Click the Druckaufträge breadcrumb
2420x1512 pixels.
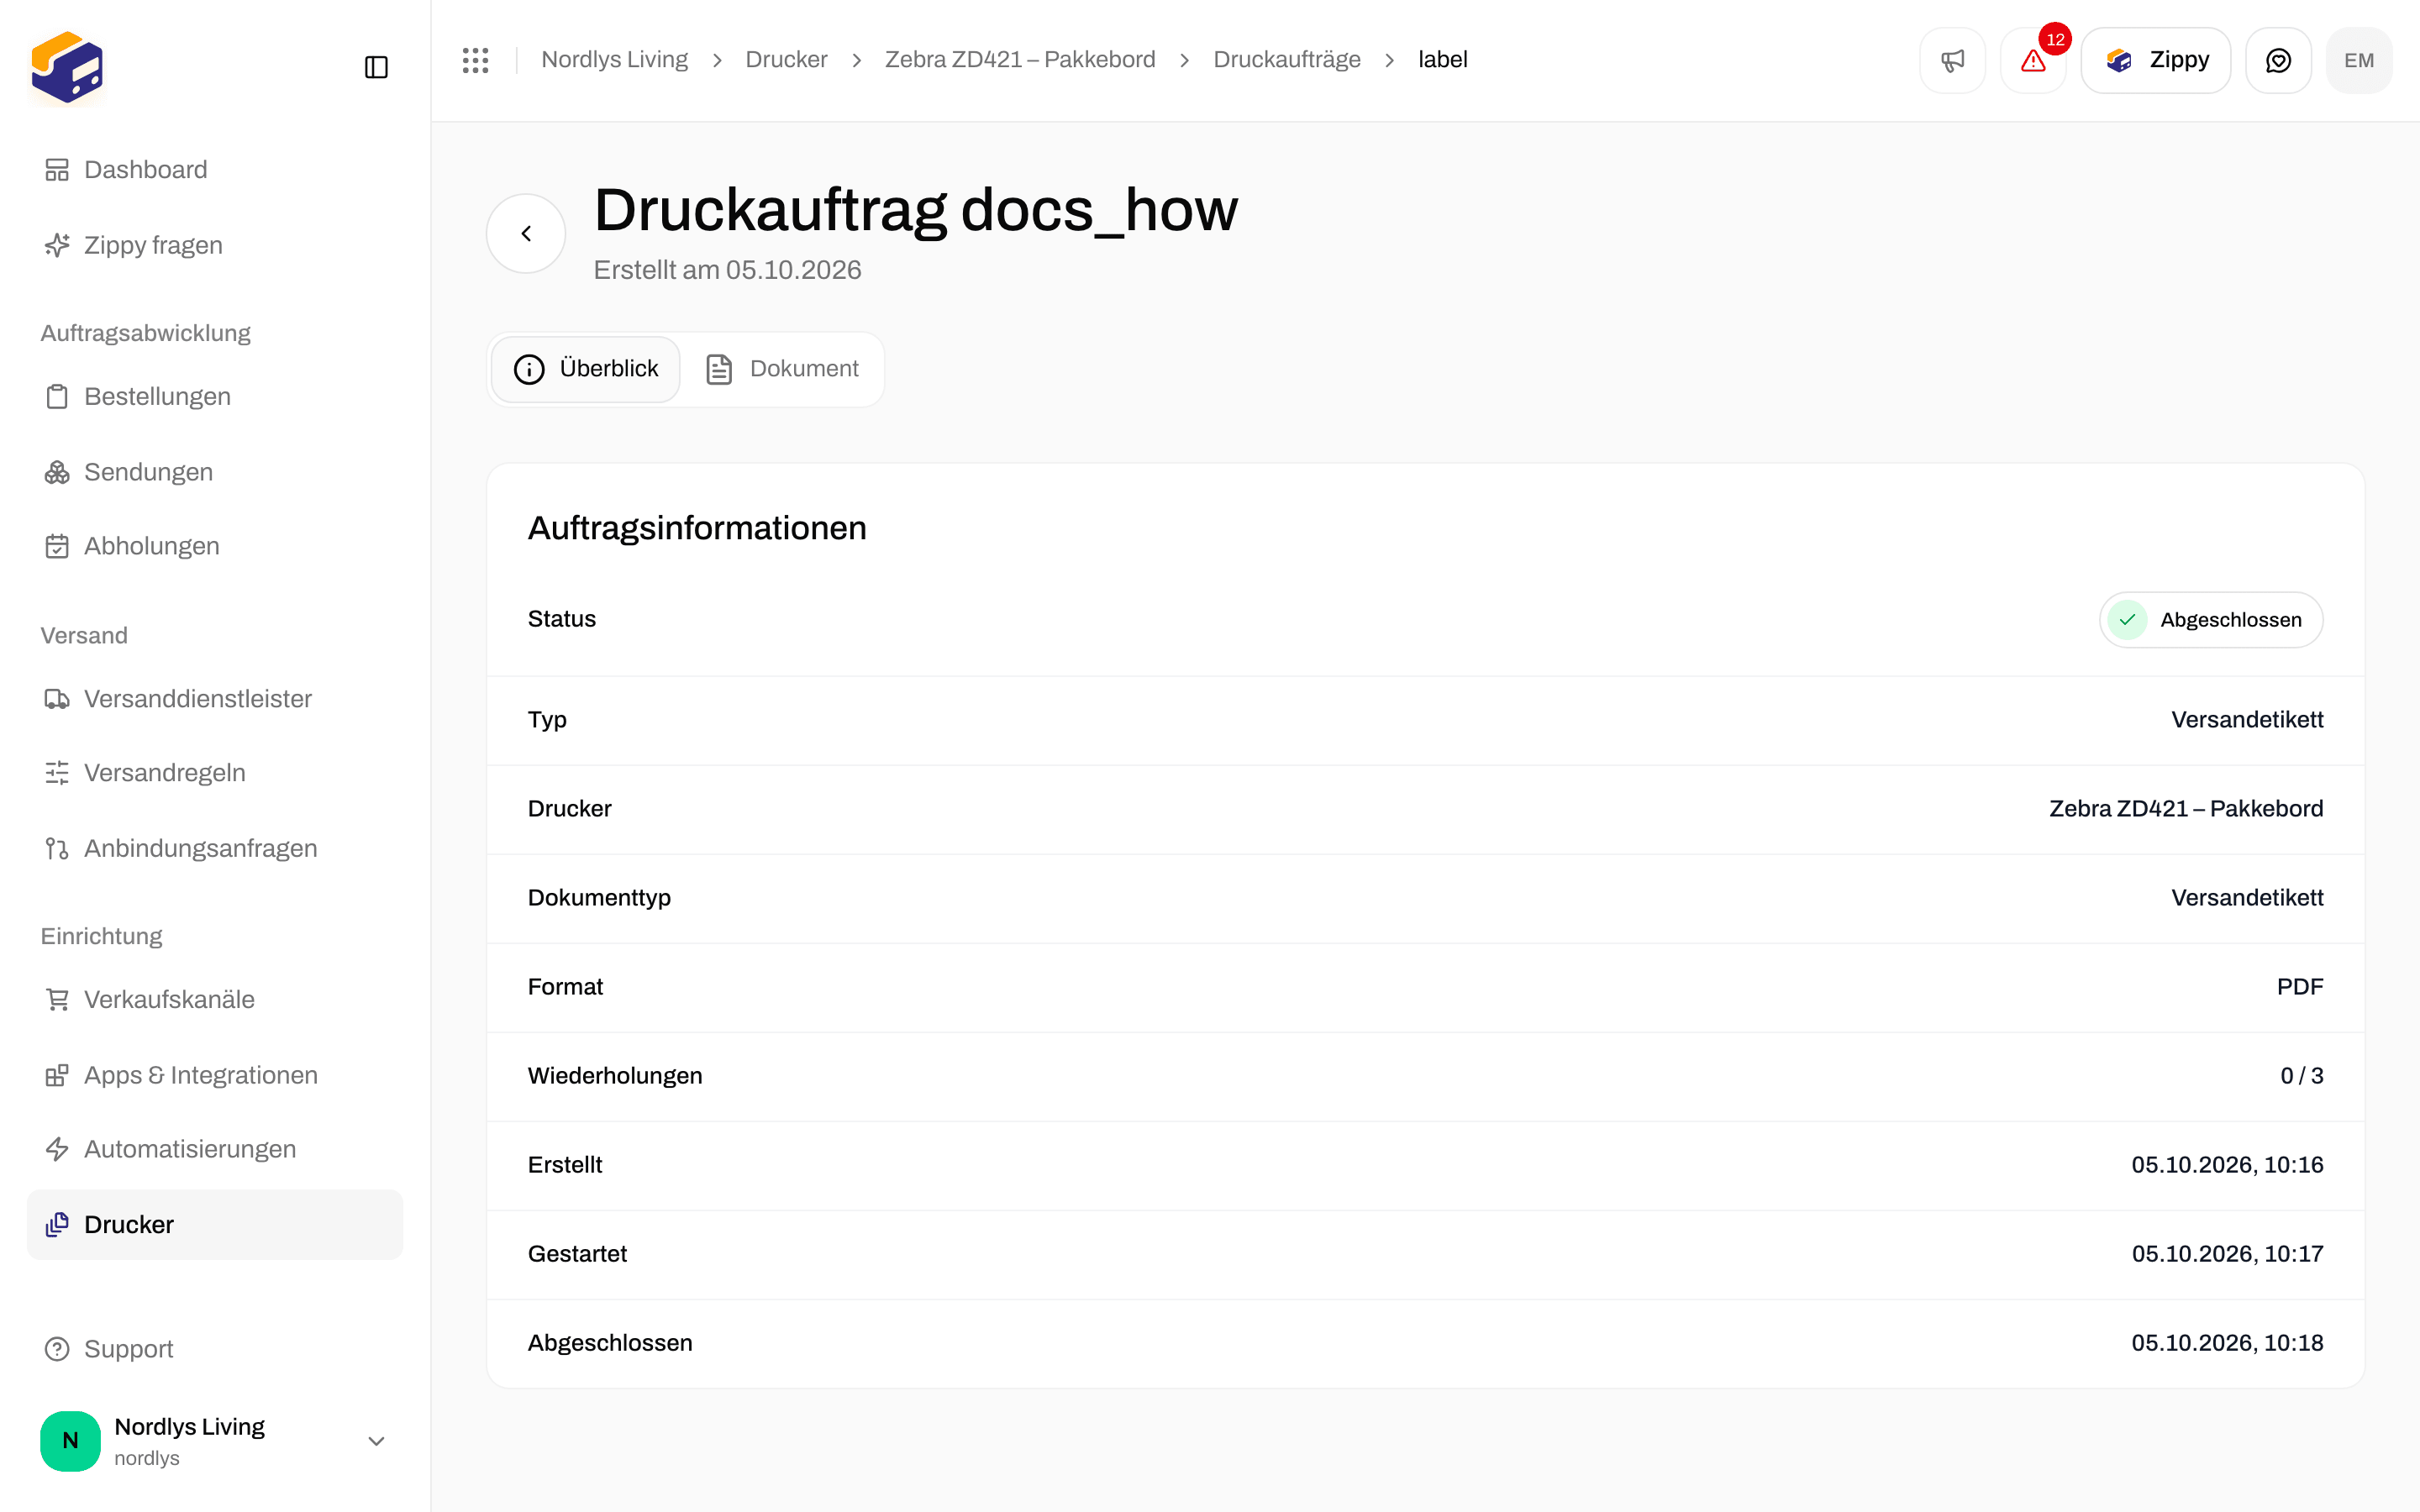pos(1286,60)
